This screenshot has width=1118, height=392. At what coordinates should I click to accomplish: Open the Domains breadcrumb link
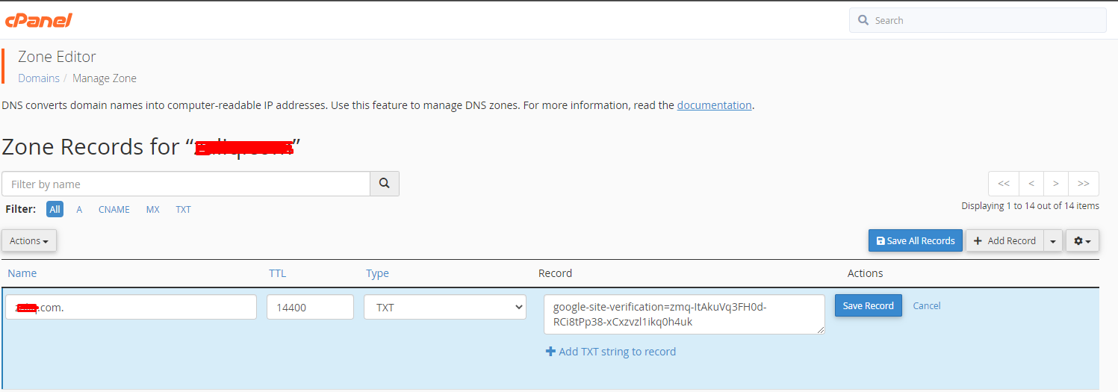(39, 78)
